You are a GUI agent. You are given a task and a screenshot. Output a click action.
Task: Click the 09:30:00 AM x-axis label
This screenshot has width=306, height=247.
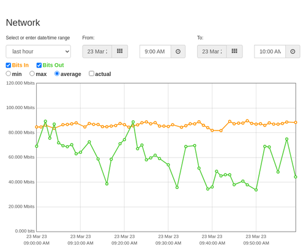coord(168,243)
